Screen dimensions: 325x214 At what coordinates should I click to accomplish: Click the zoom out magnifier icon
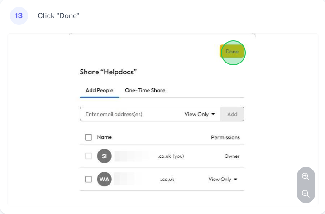306,194
